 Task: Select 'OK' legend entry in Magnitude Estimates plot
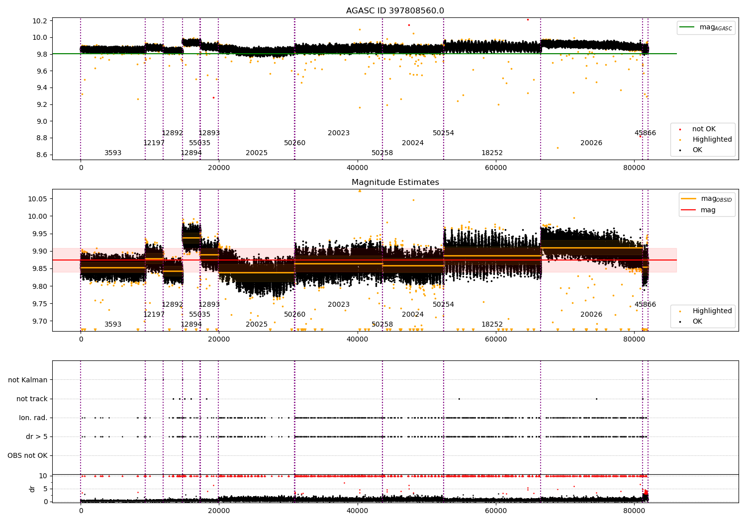click(691, 322)
